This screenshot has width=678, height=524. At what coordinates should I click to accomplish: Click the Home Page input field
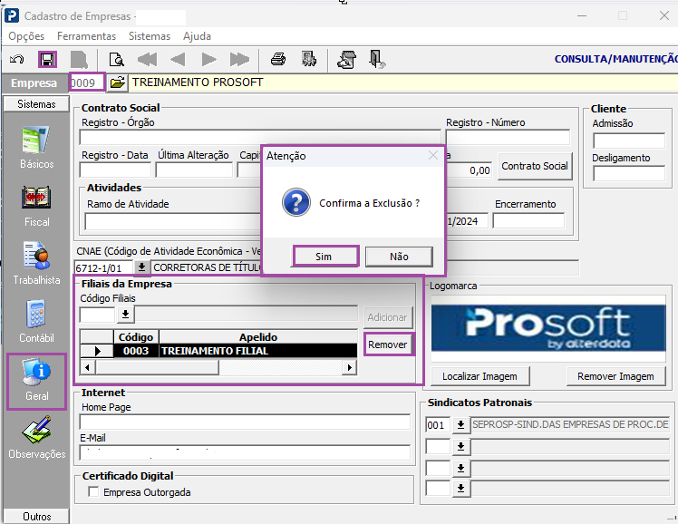245,422
